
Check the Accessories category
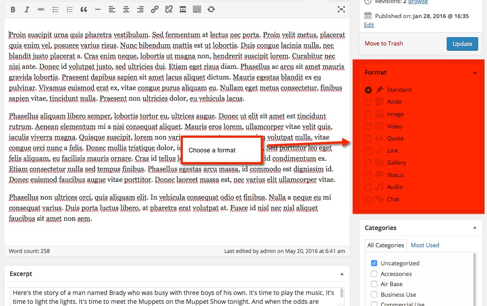[374, 274]
